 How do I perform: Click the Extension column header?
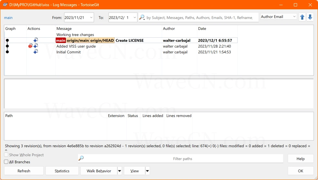click(x=116, y=116)
